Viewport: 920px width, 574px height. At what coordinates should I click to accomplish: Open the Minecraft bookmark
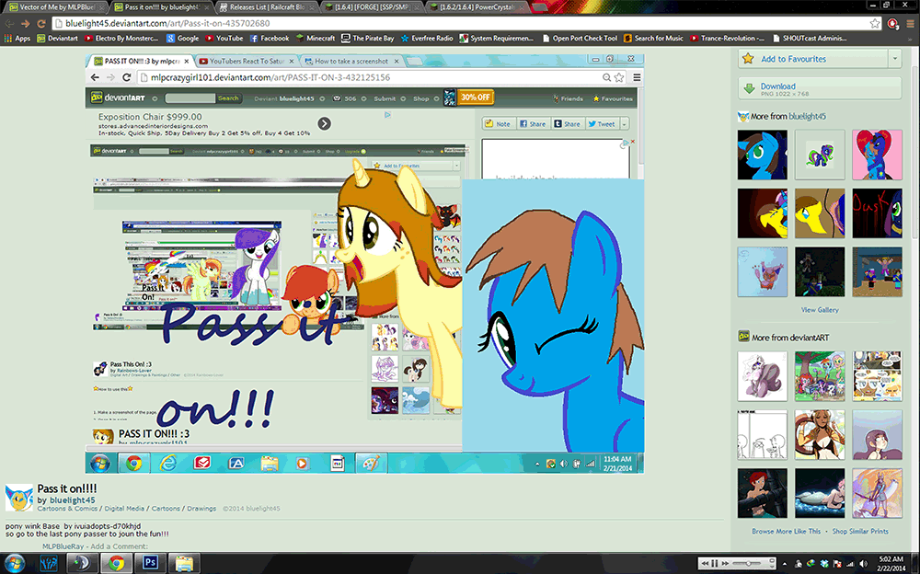click(x=315, y=38)
